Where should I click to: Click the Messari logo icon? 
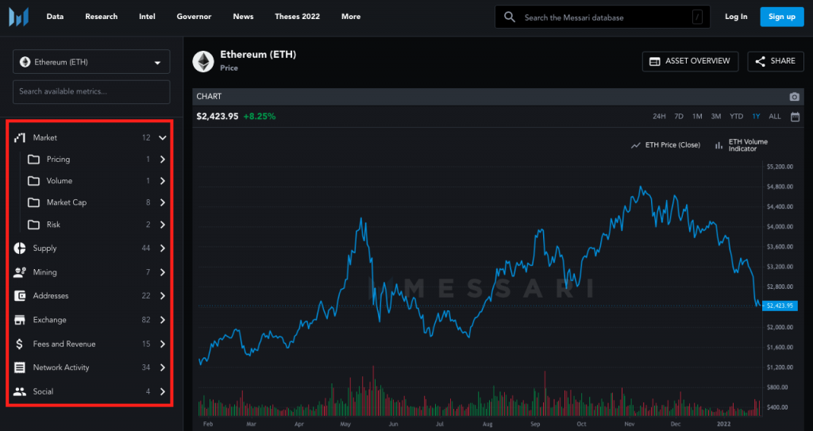point(18,17)
